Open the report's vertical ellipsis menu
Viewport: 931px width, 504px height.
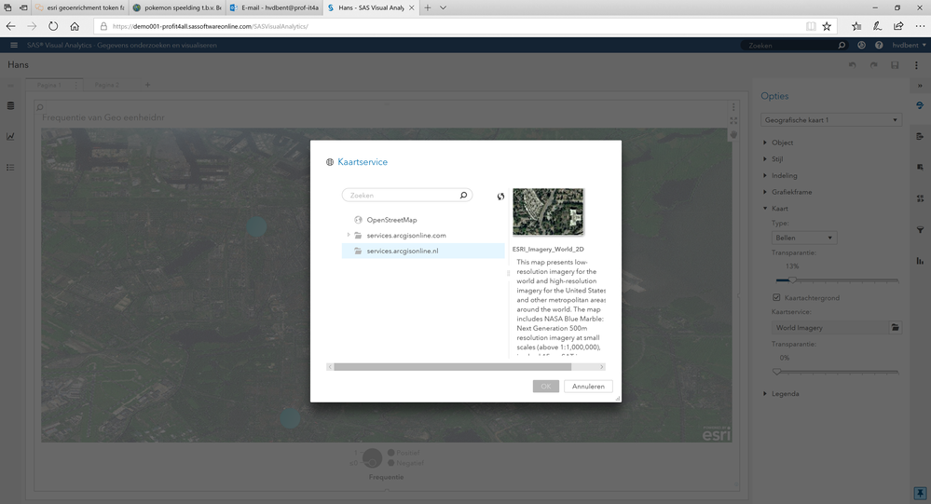pyautogui.click(x=916, y=65)
